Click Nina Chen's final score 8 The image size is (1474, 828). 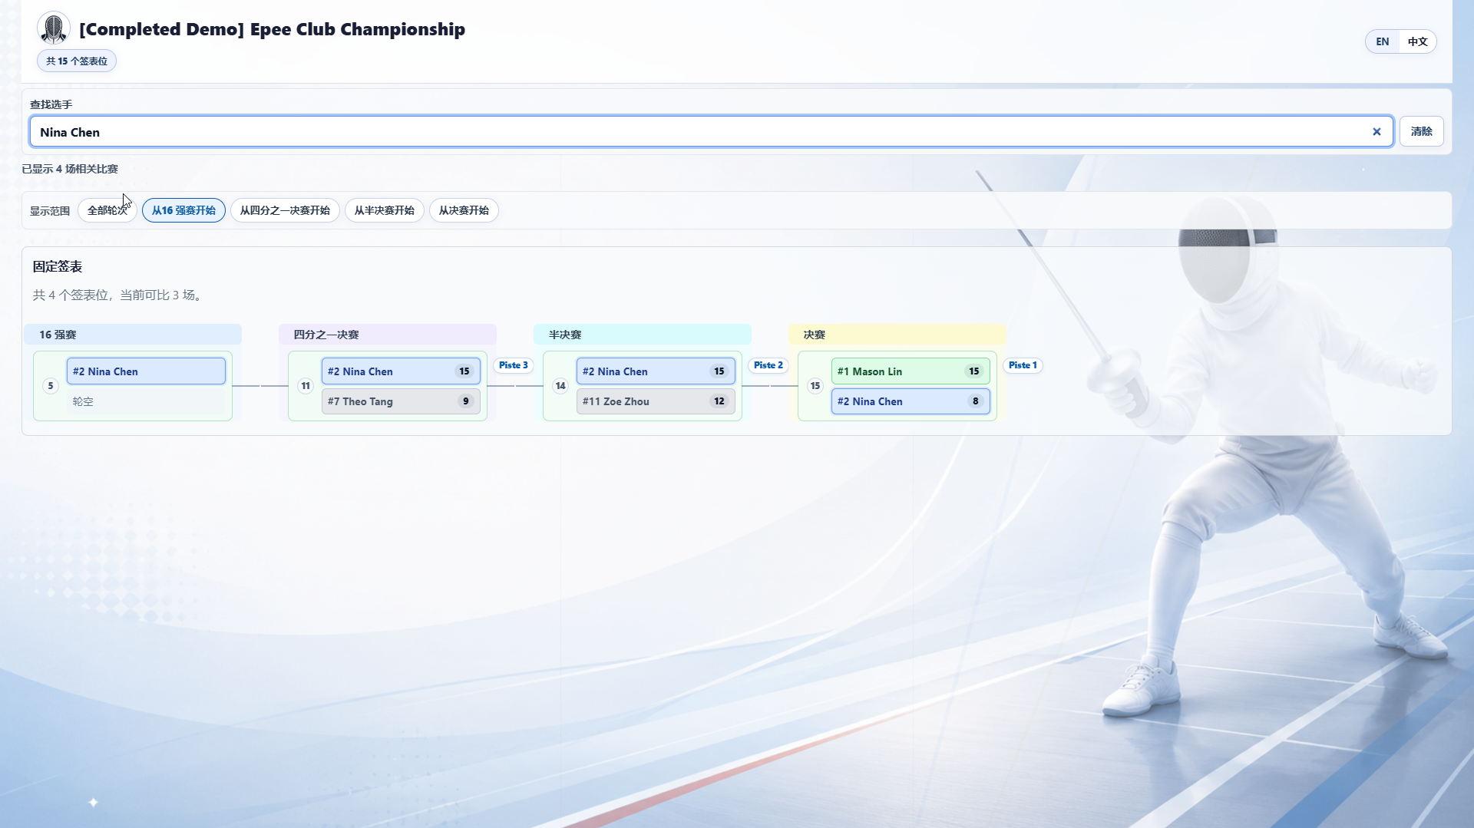[x=975, y=401]
